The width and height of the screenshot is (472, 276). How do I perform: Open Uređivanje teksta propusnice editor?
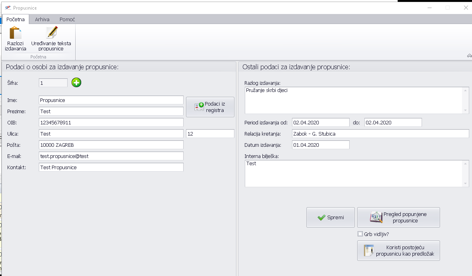[51, 39]
